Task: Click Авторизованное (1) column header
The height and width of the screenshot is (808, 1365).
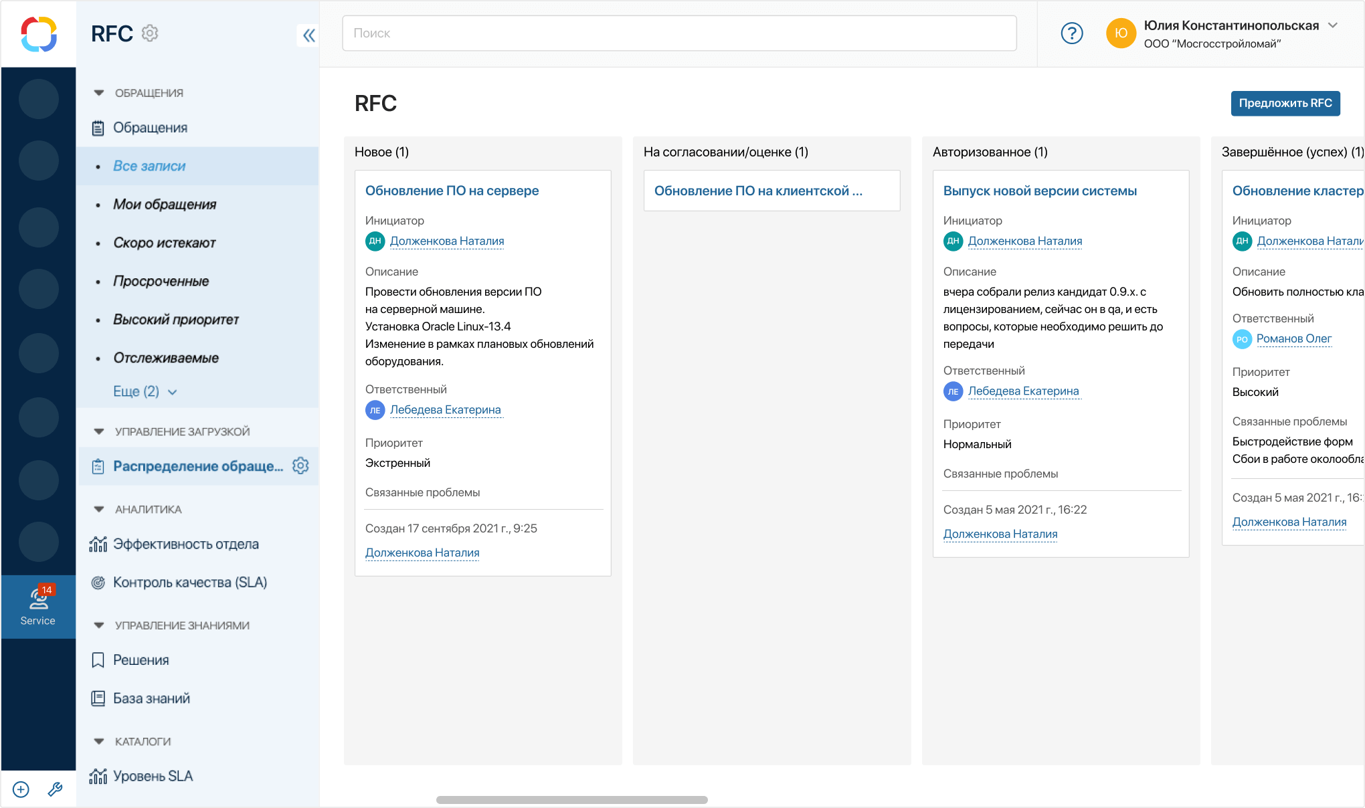Action: coord(990,152)
